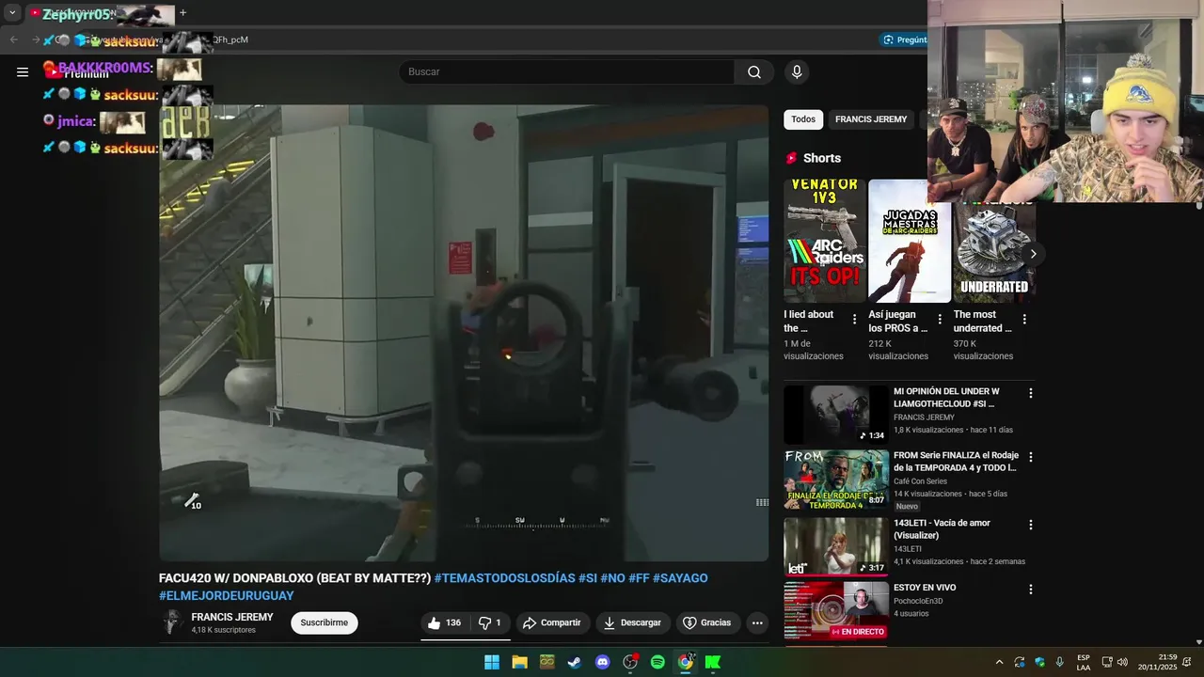Share the video via Compartir
1204x677 pixels.
pos(552,622)
